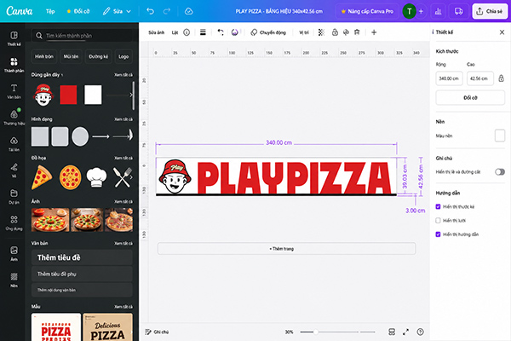This screenshot has height=341, width=511.
Task: Open the line weight icon
Action: click(203, 32)
